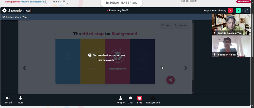The height and width of the screenshot is (108, 254).
Task: Open the Room 1 dropdown
Action: coord(57,2)
